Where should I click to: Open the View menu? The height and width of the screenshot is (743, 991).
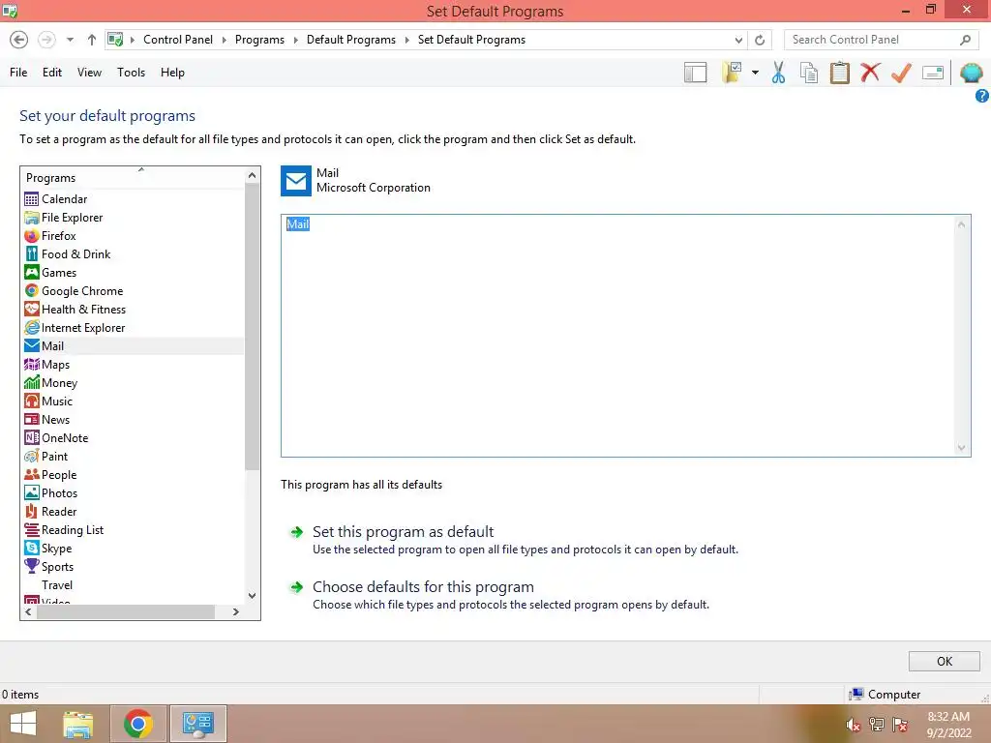(89, 73)
